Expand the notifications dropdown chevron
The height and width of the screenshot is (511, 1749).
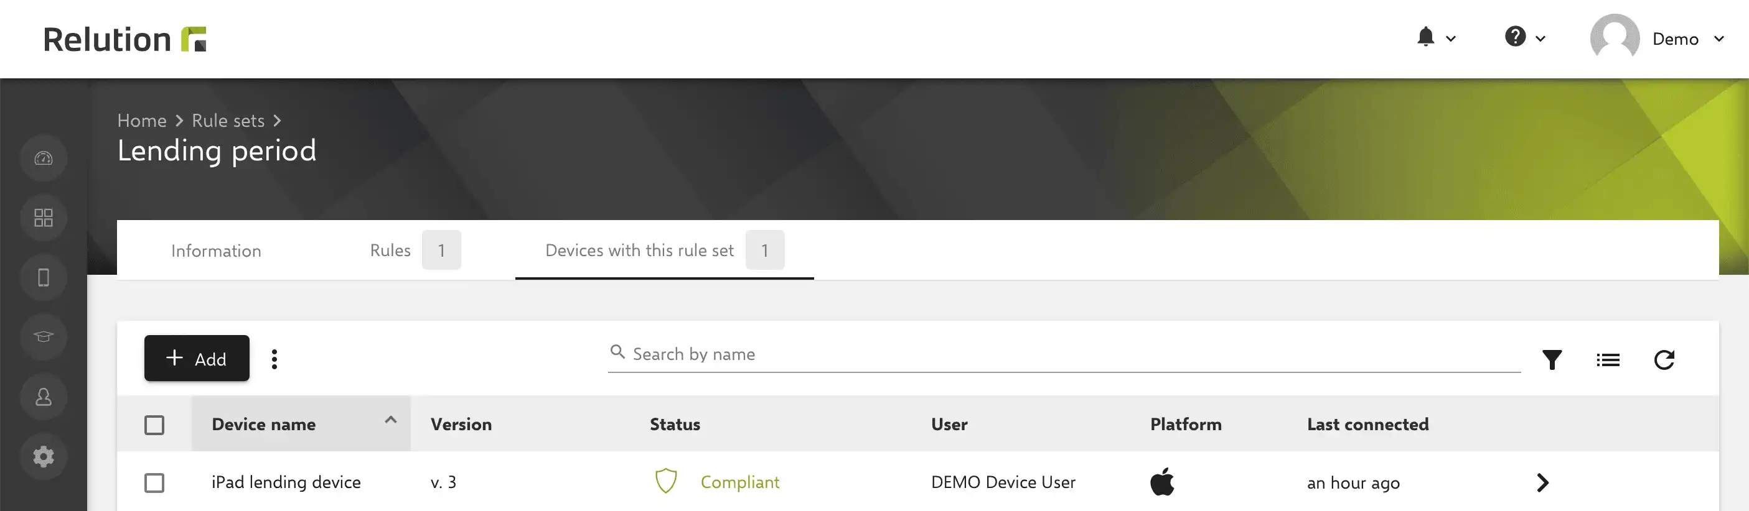click(x=1451, y=39)
